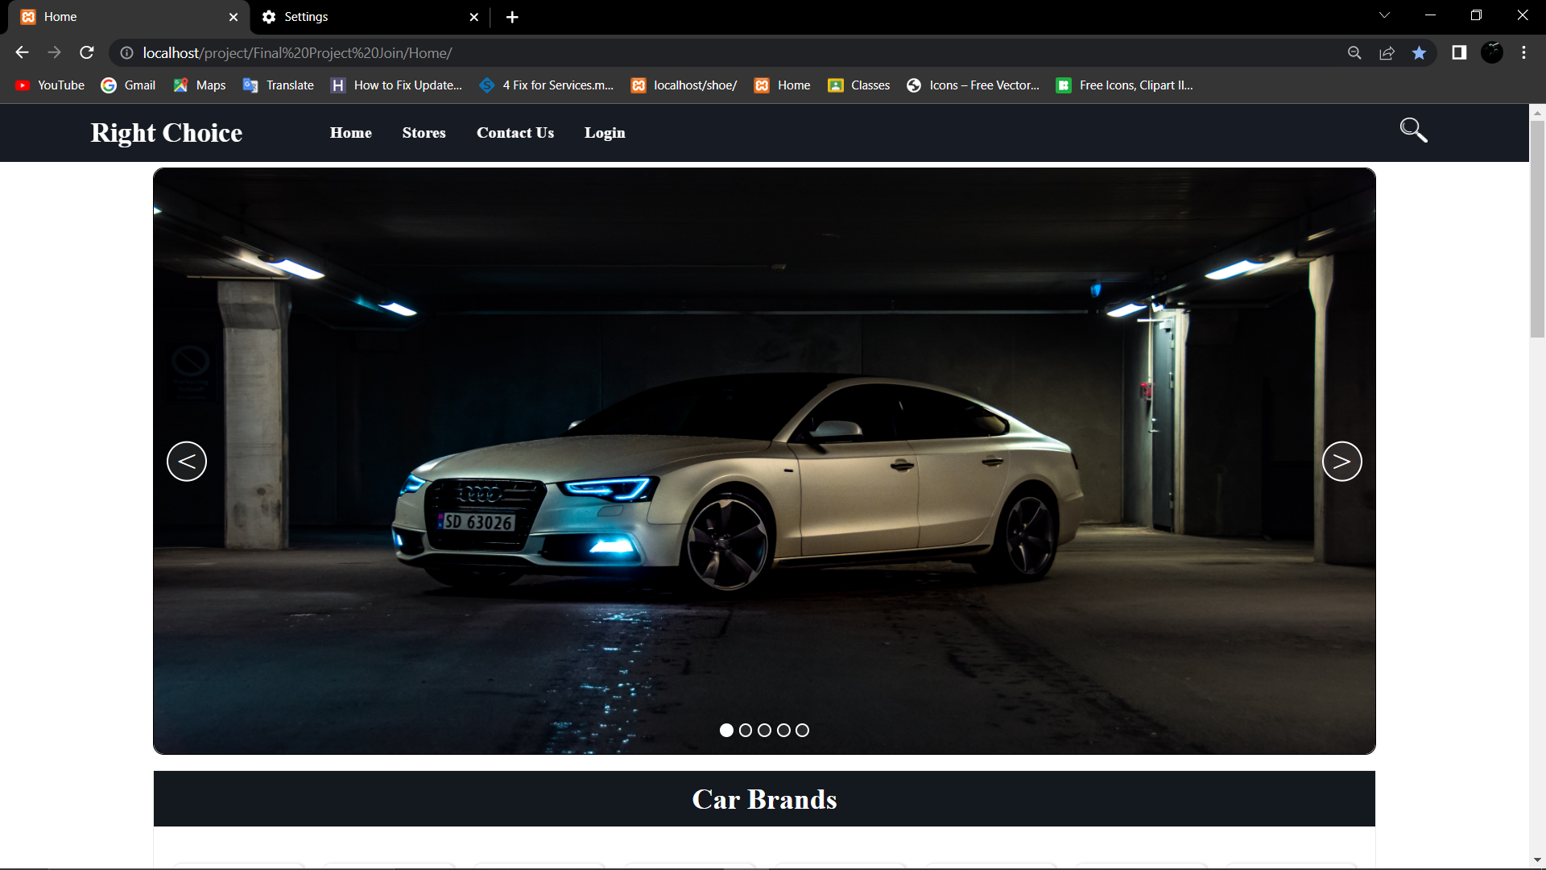Click the browser profile avatar icon
This screenshot has width=1546, height=870.
(x=1493, y=52)
